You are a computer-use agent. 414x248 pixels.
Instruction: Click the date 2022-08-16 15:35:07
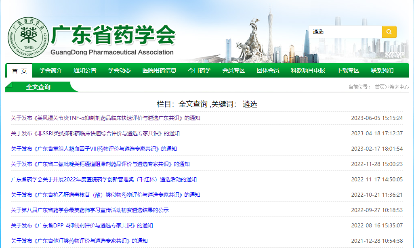click(x=377, y=225)
